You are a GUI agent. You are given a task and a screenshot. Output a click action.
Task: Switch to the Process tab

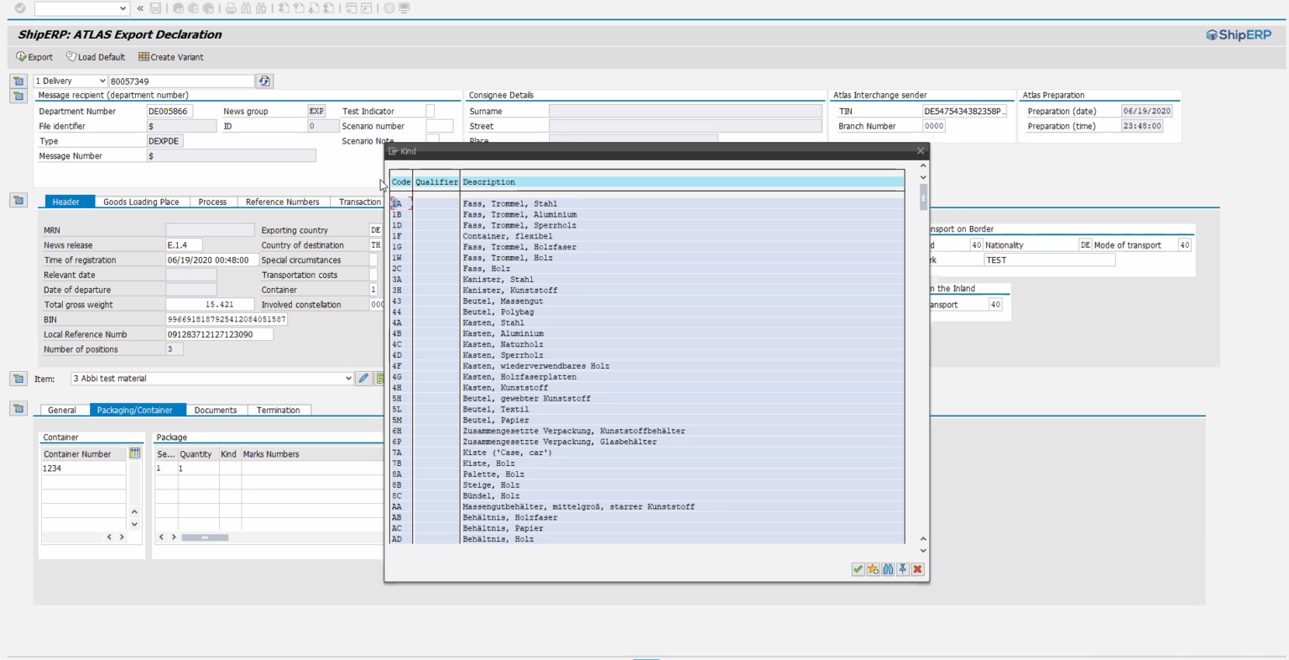[x=212, y=202]
